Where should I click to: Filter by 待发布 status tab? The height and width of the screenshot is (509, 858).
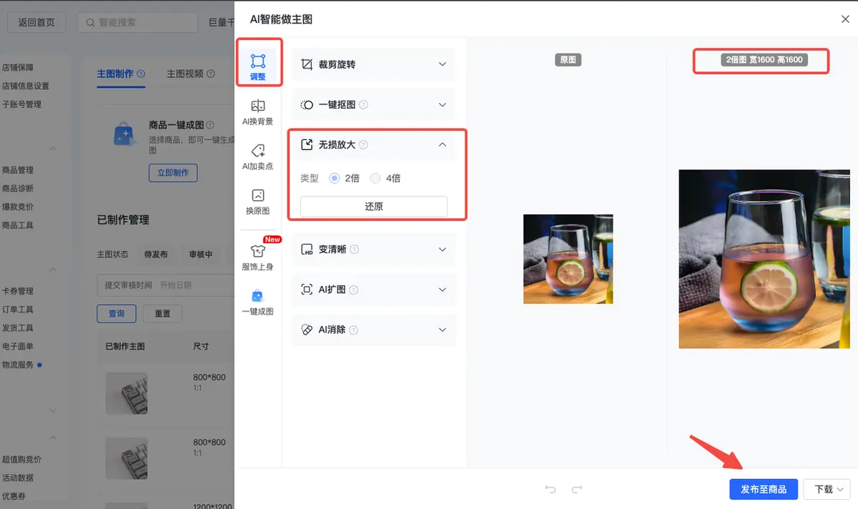(x=156, y=254)
